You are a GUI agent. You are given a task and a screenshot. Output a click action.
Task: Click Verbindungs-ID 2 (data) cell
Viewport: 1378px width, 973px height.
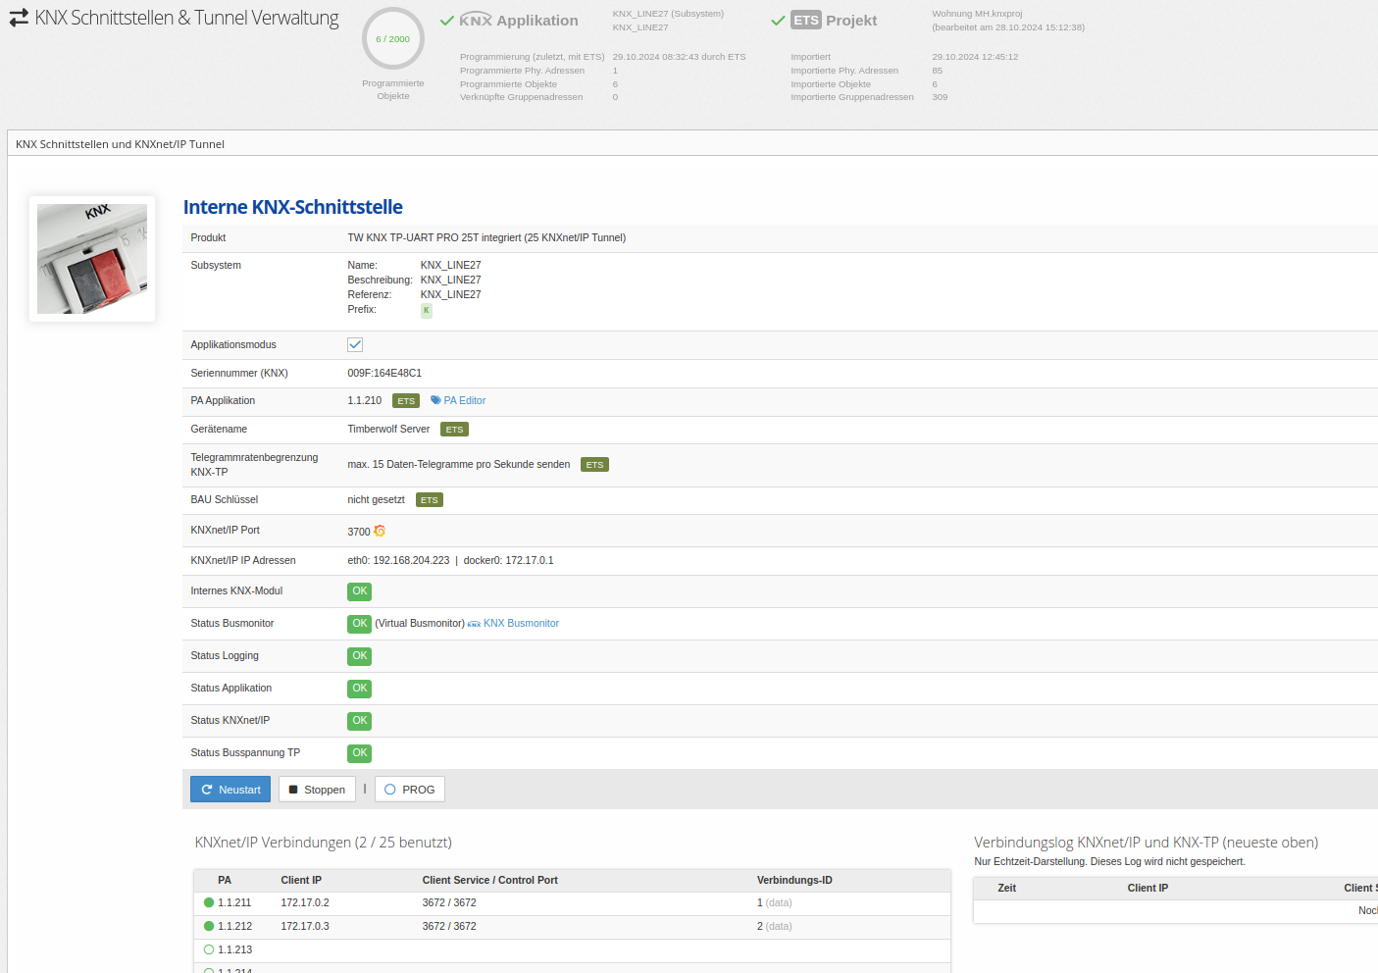(x=775, y=926)
